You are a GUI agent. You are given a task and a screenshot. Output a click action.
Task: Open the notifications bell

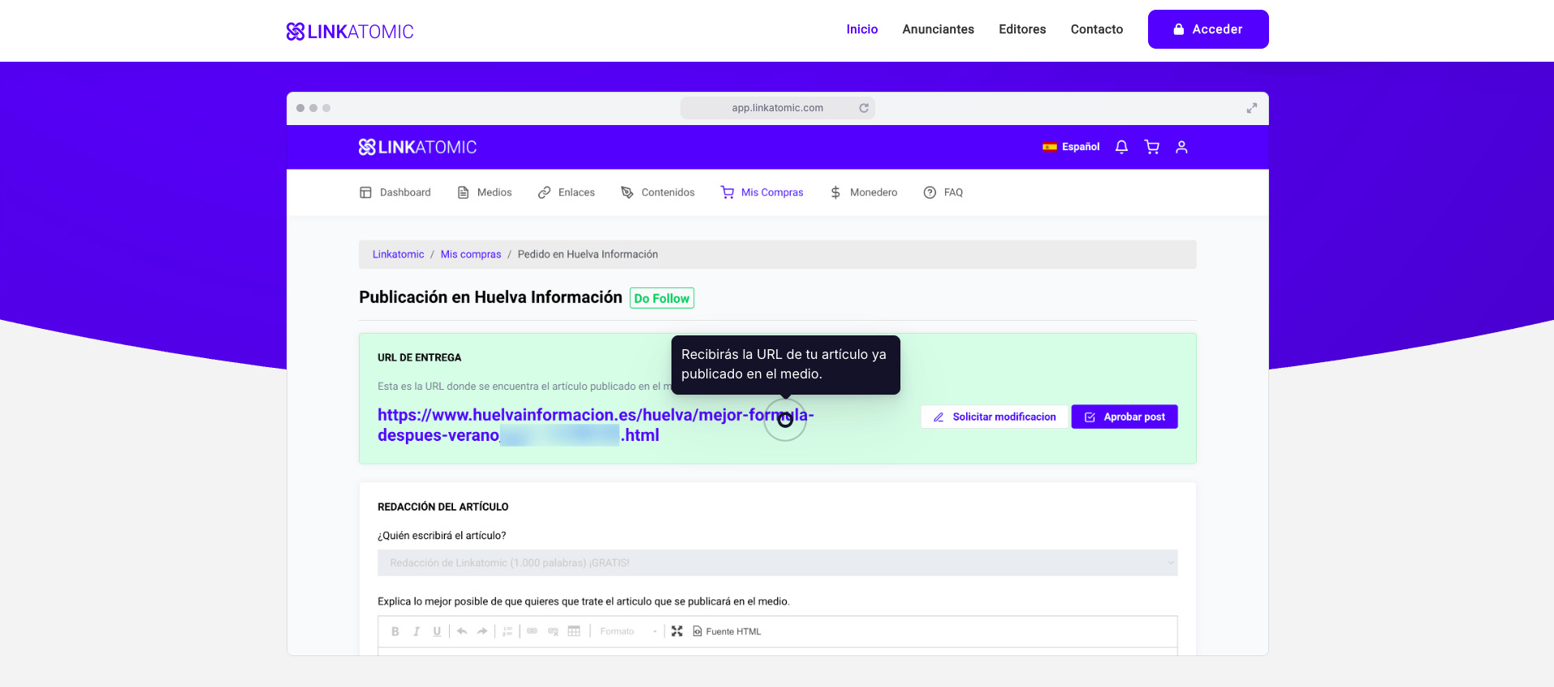(1121, 147)
